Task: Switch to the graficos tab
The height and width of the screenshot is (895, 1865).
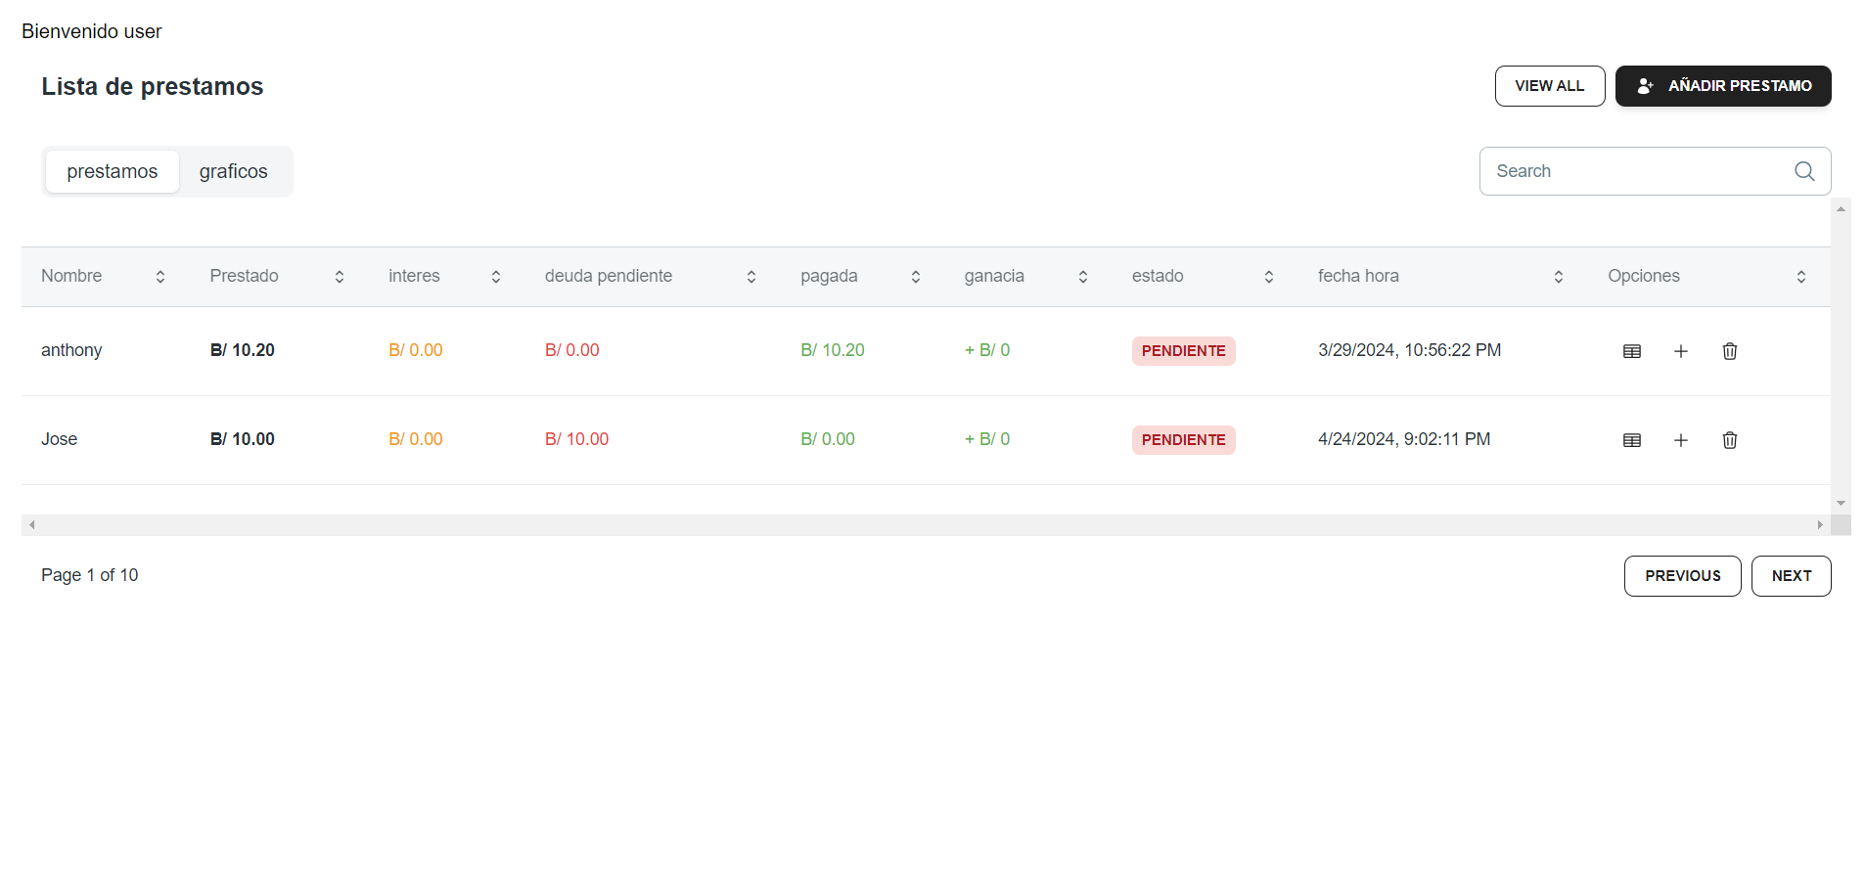Action: click(233, 171)
